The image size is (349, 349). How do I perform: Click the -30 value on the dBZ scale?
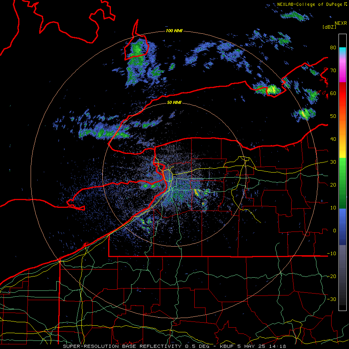pyautogui.click(x=332, y=299)
